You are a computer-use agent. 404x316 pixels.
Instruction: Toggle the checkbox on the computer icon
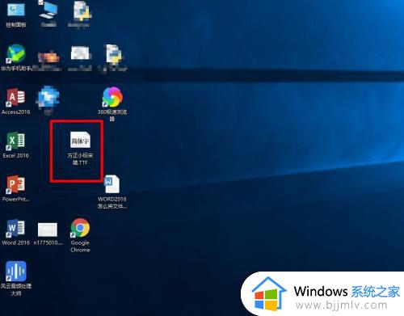coord(40,2)
